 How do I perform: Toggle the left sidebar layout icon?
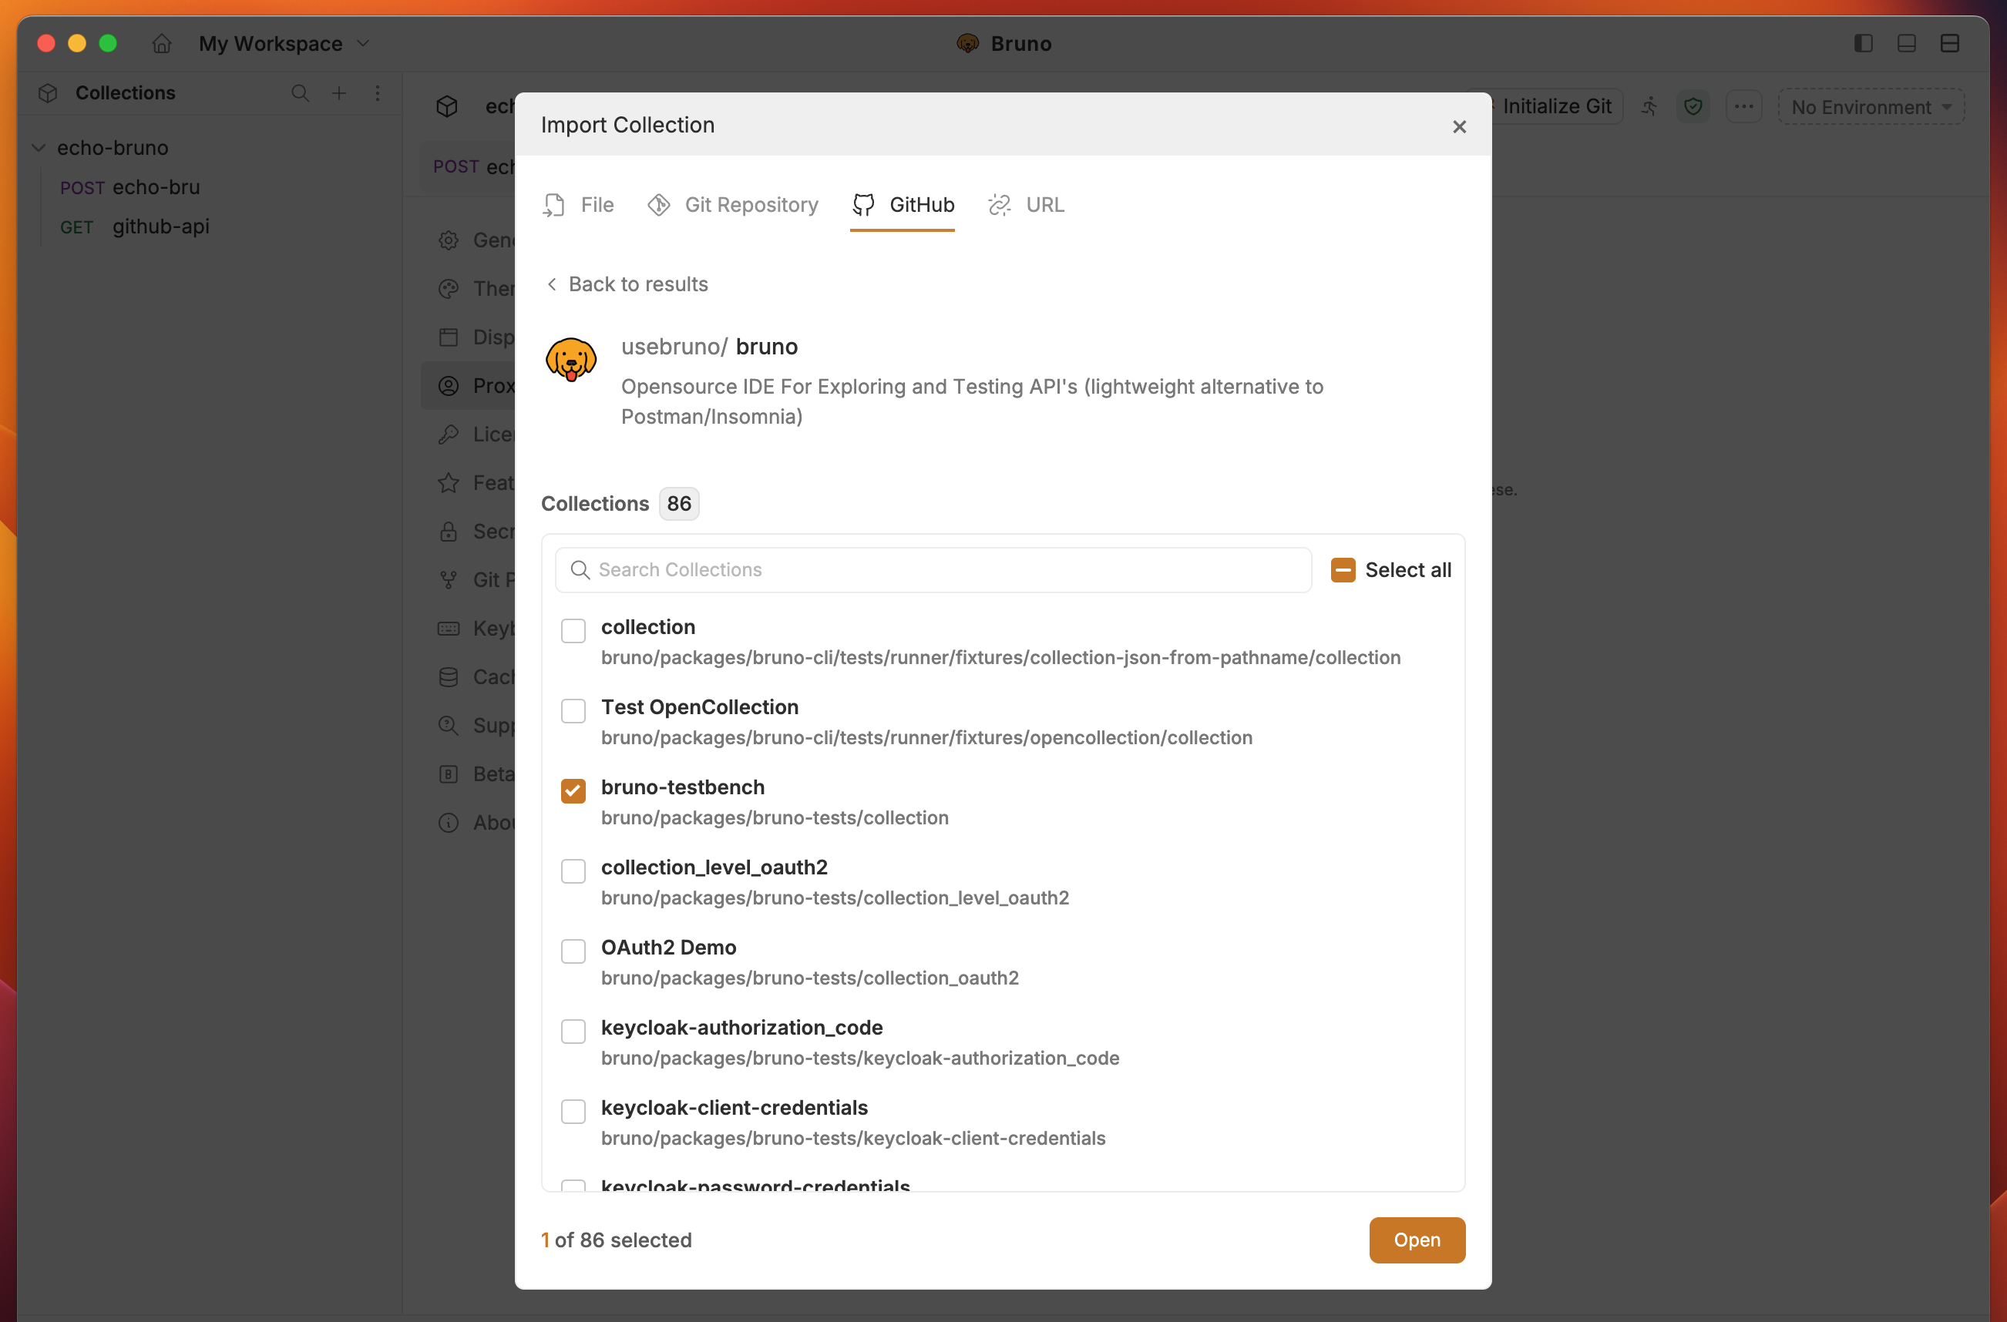tap(1863, 43)
